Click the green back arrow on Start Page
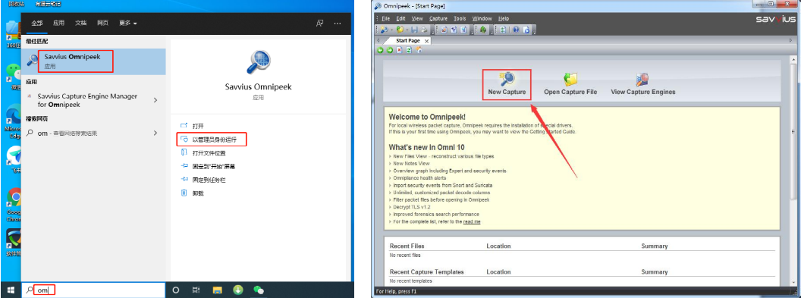The image size is (801, 298). pyautogui.click(x=380, y=50)
